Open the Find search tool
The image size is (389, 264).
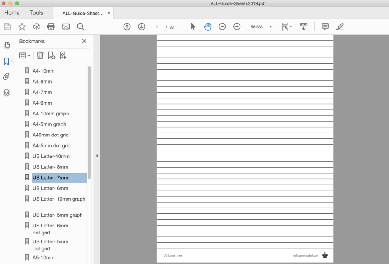[80, 27]
